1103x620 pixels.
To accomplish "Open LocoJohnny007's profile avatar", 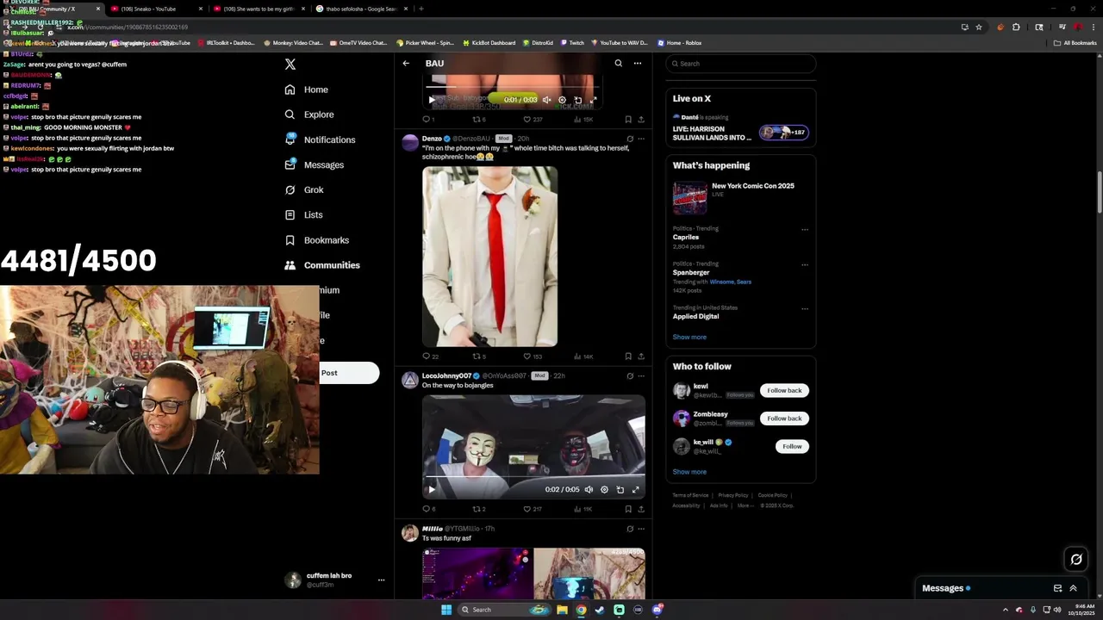I will pyautogui.click(x=410, y=380).
